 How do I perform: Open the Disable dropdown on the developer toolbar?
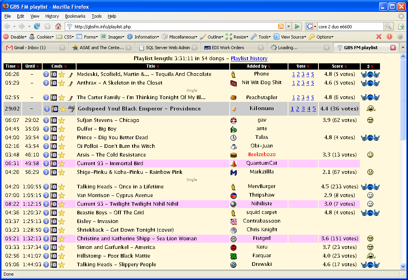15,37
